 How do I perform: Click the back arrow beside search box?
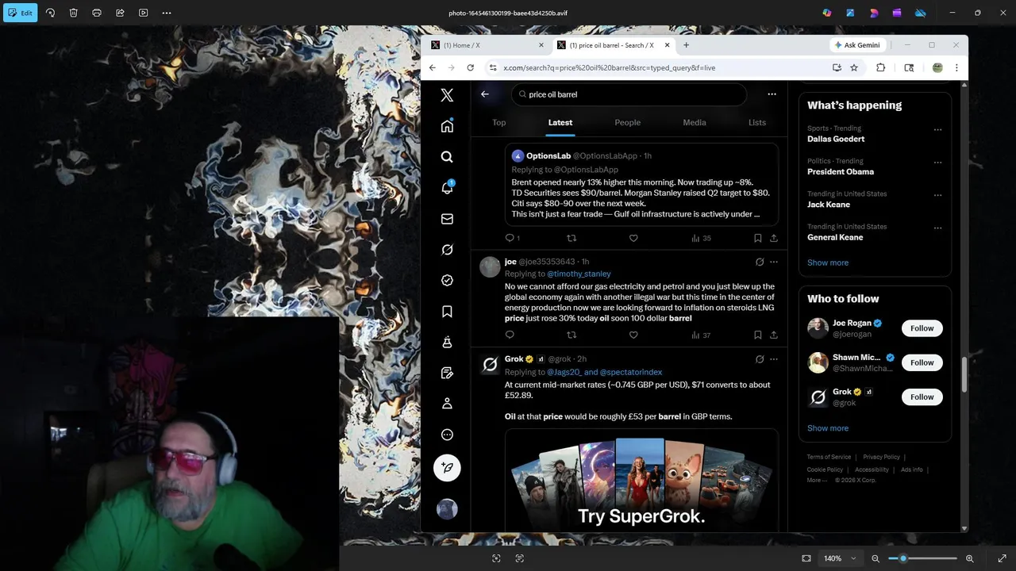[x=485, y=94]
